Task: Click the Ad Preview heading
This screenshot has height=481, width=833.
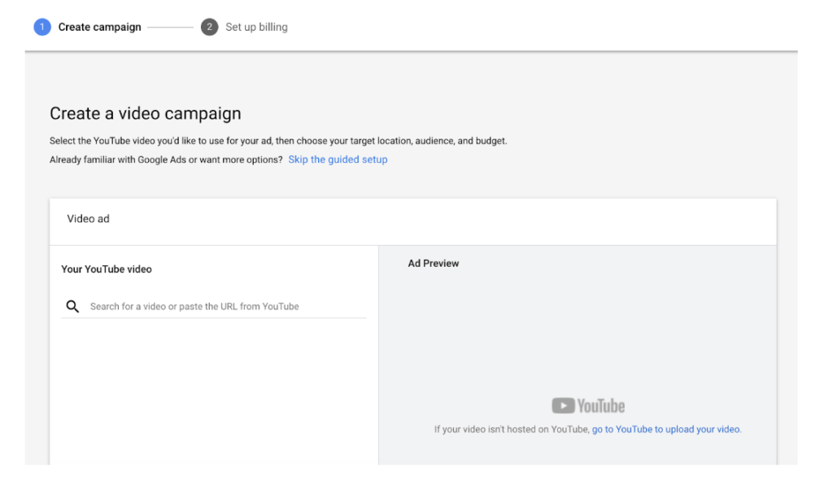Action: (433, 263)
